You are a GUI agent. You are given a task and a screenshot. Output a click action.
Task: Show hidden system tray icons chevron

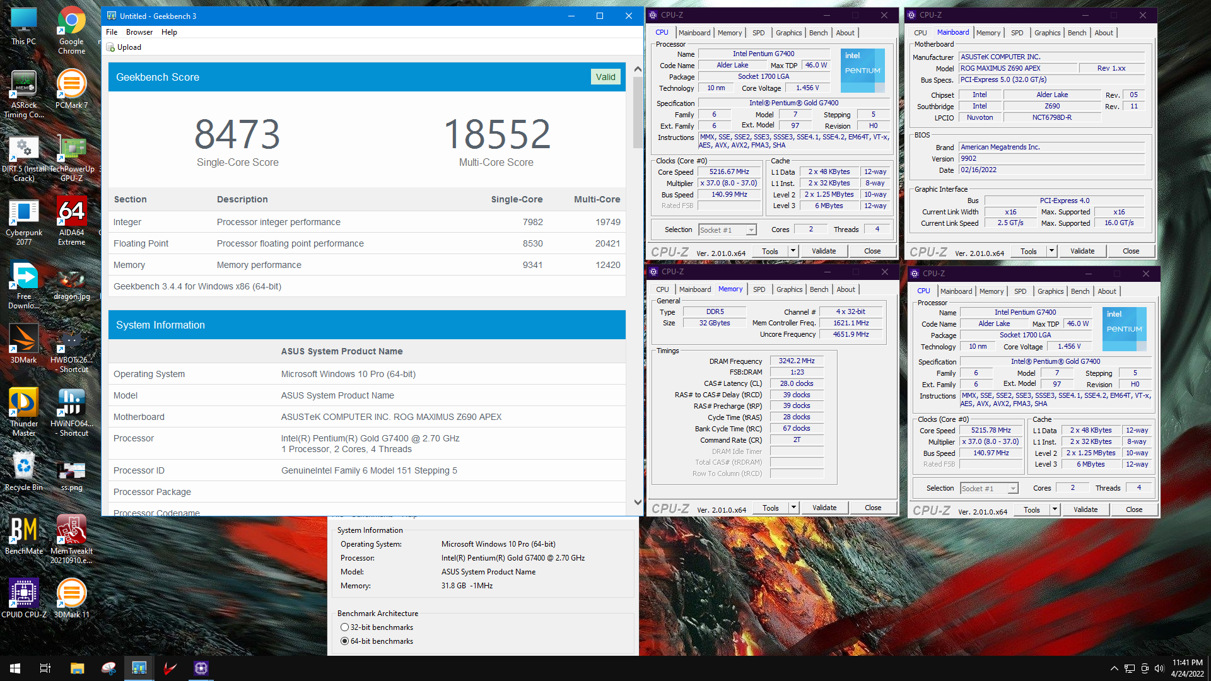tap(1114, 668)
